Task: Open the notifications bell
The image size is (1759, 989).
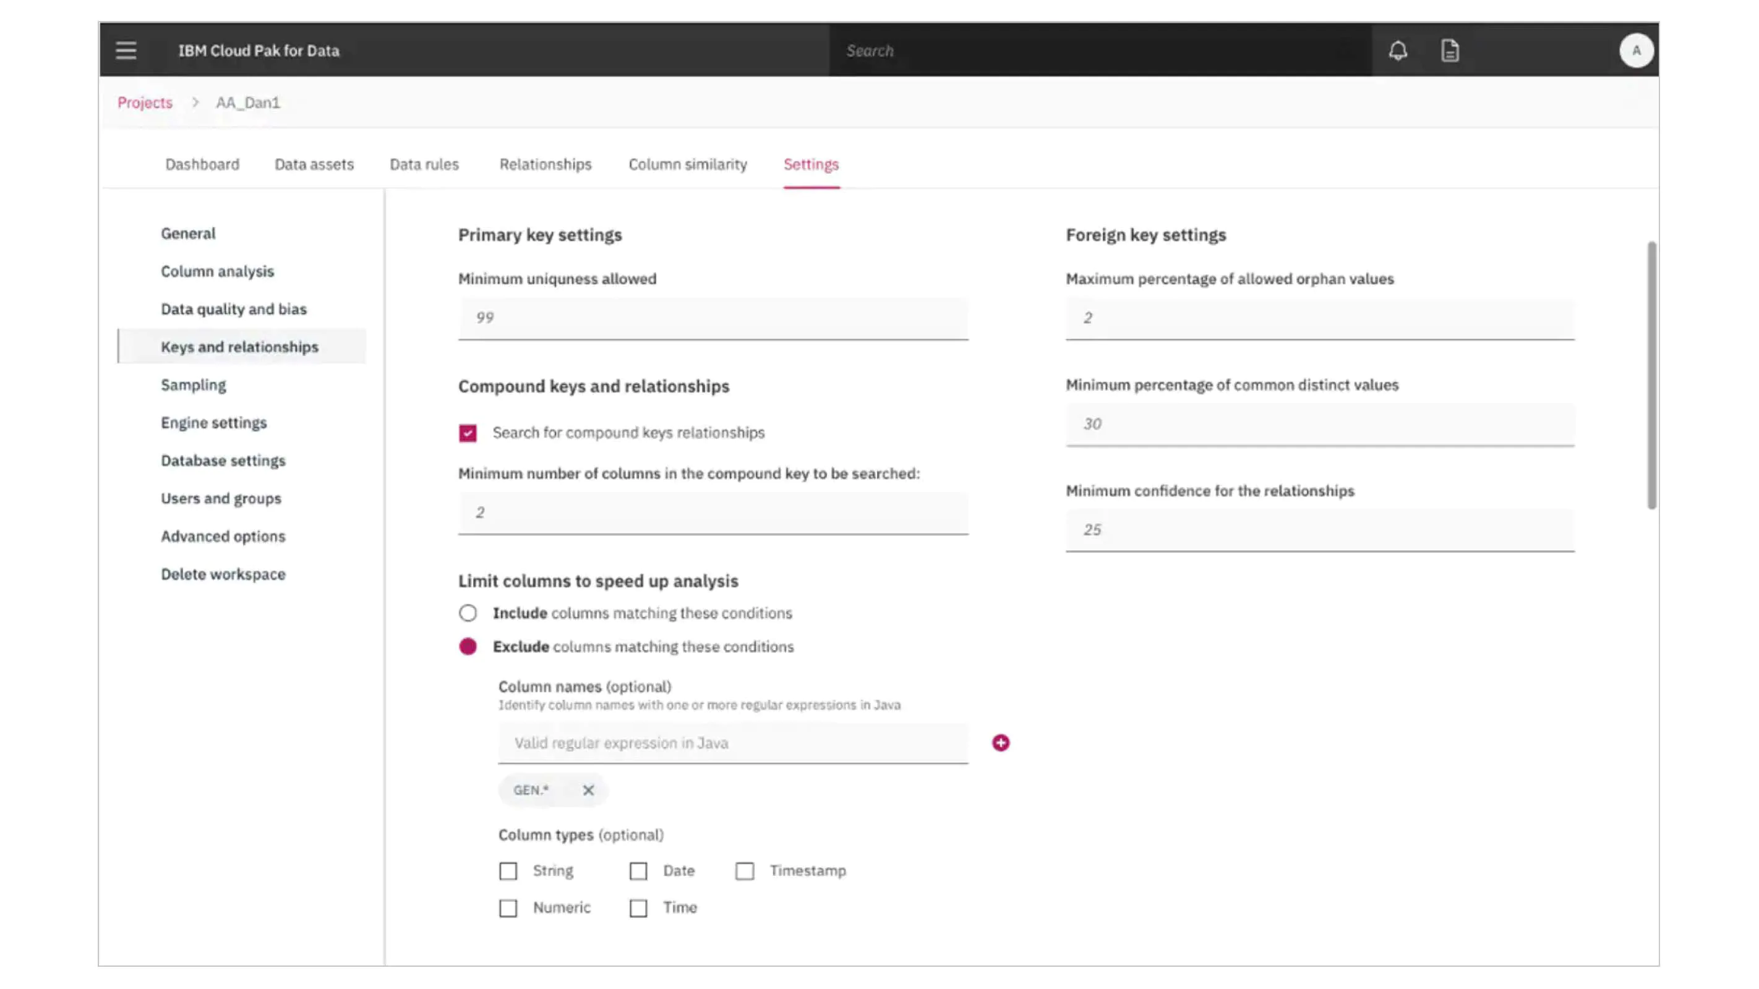Action: click(x=1398, y=51)
